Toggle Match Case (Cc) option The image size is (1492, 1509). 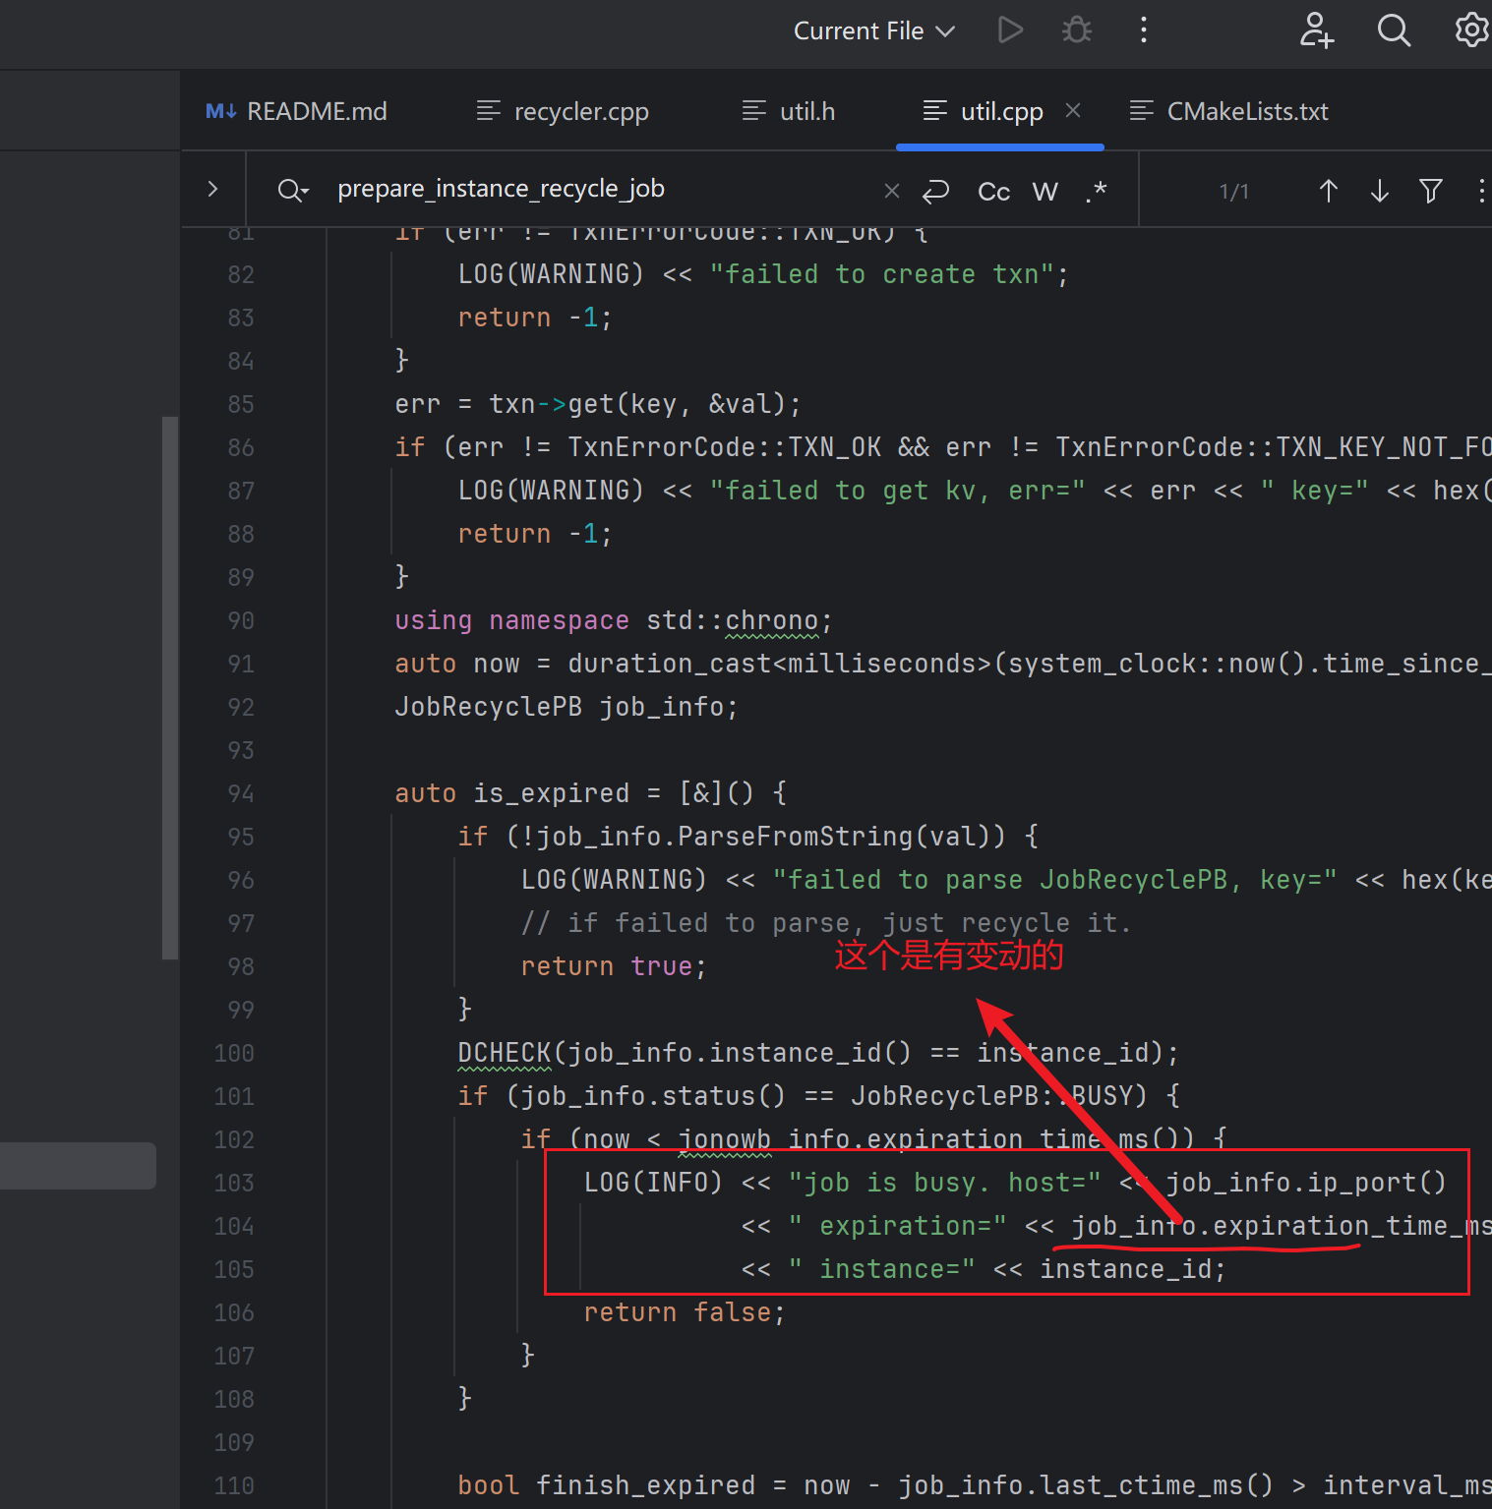pyautogui.click(x=993, y=191)
